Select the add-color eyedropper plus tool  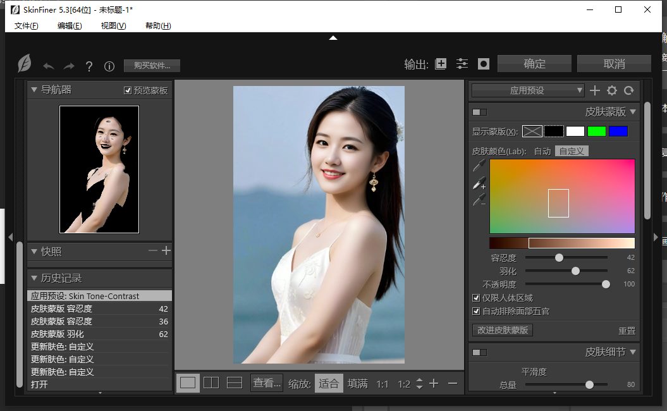point(479,183)
